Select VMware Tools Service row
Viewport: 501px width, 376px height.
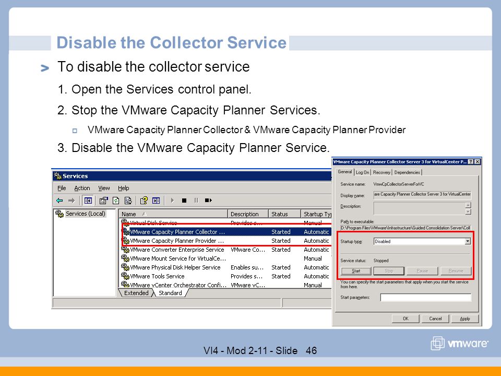coord(226,276)
